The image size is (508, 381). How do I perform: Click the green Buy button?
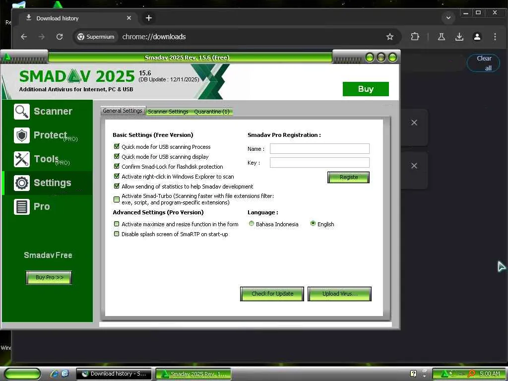366,89
